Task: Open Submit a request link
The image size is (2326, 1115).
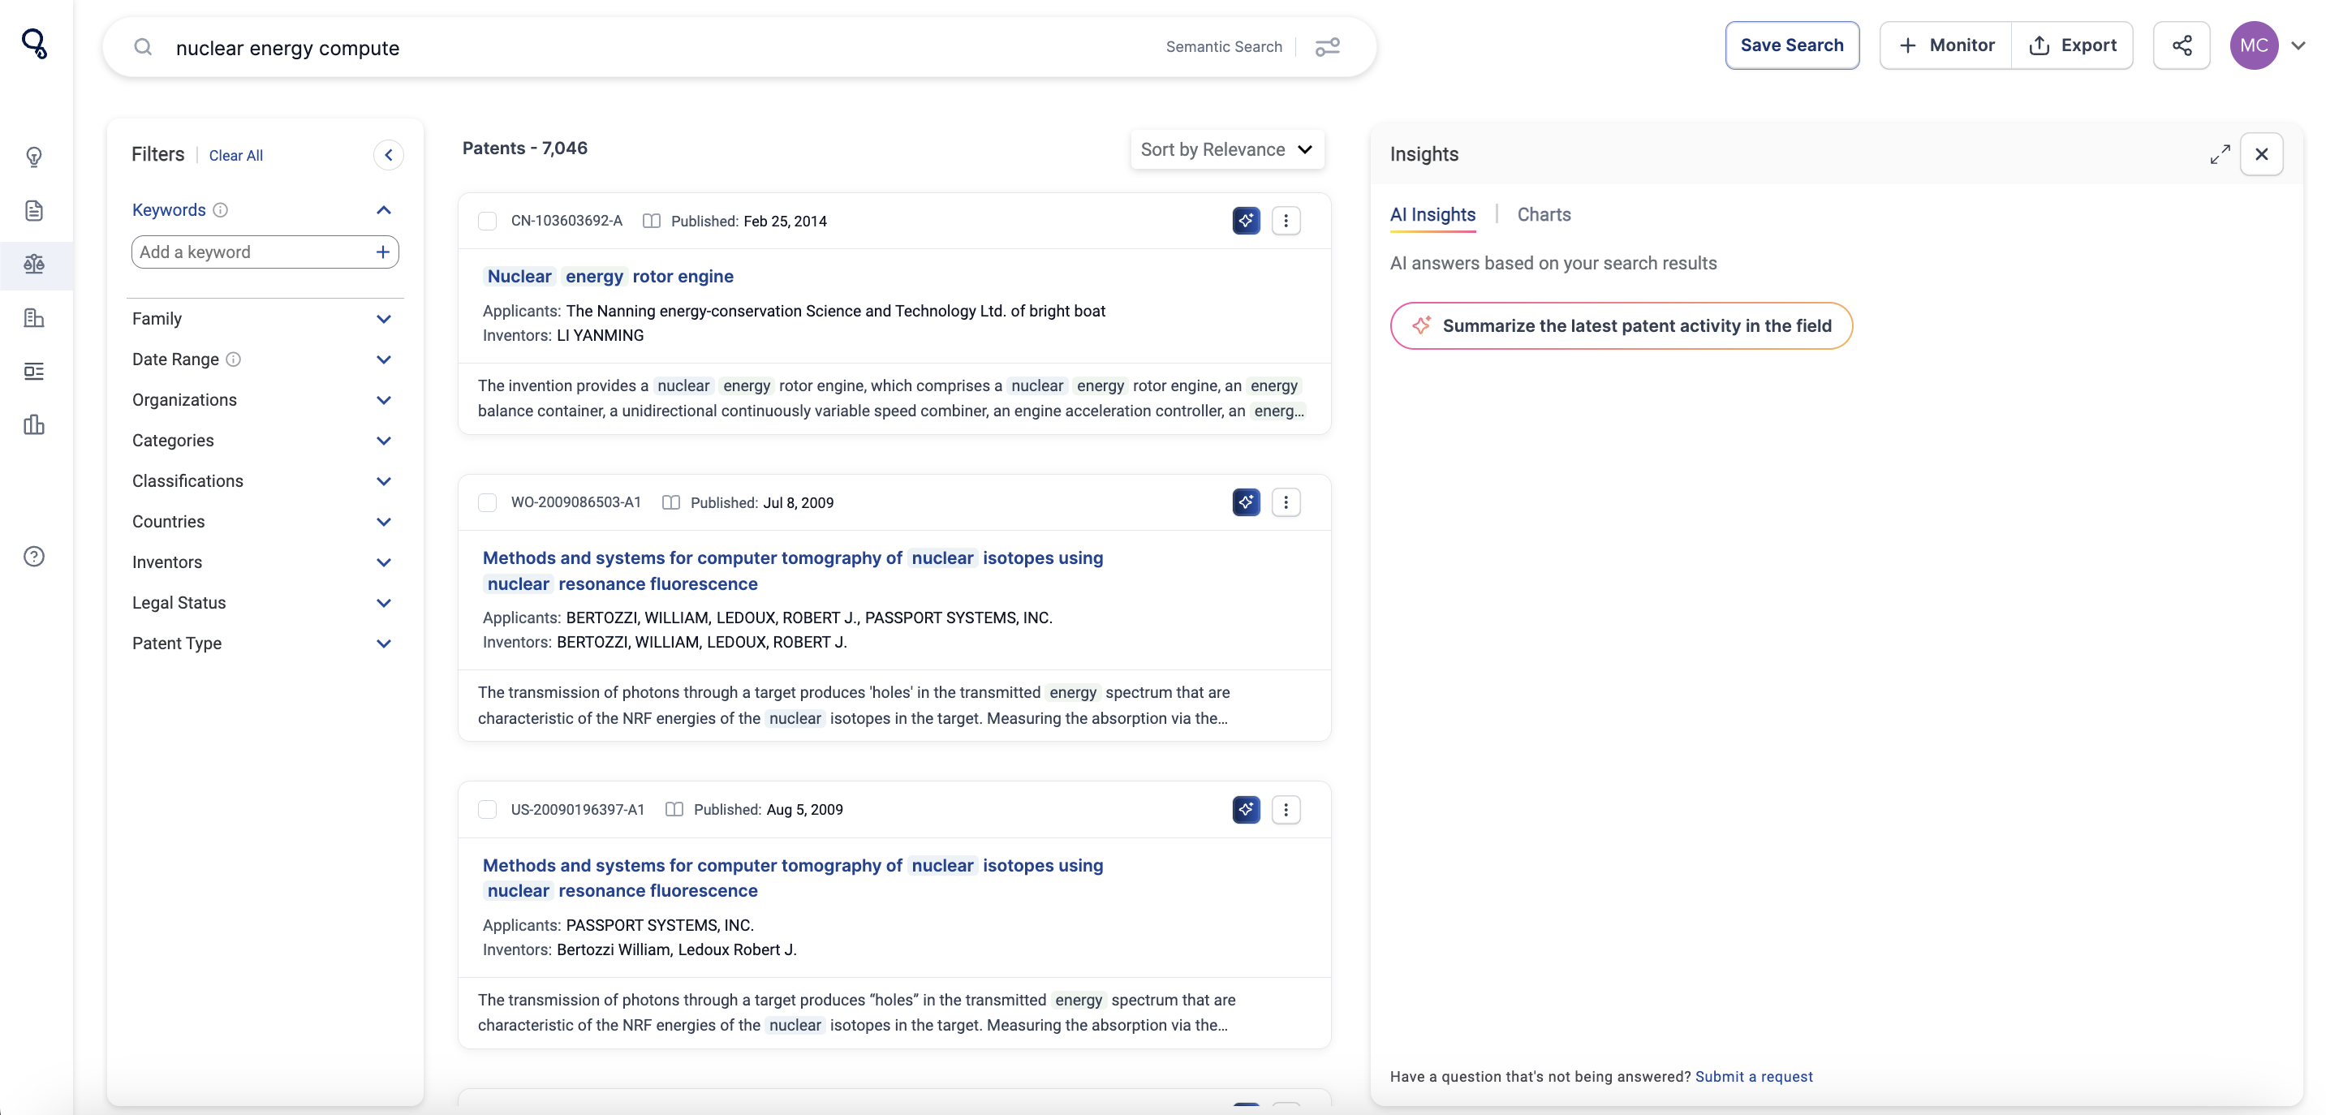Action: click(x=1754, y=1076)
